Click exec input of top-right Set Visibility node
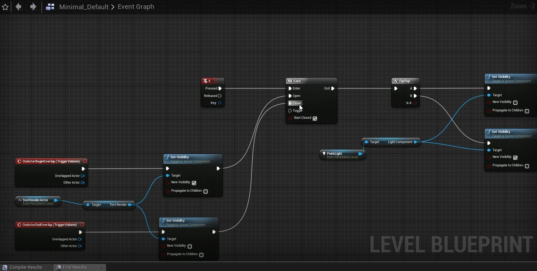The width and height of the screenshot is (537, 271). (x=489, y=88)
